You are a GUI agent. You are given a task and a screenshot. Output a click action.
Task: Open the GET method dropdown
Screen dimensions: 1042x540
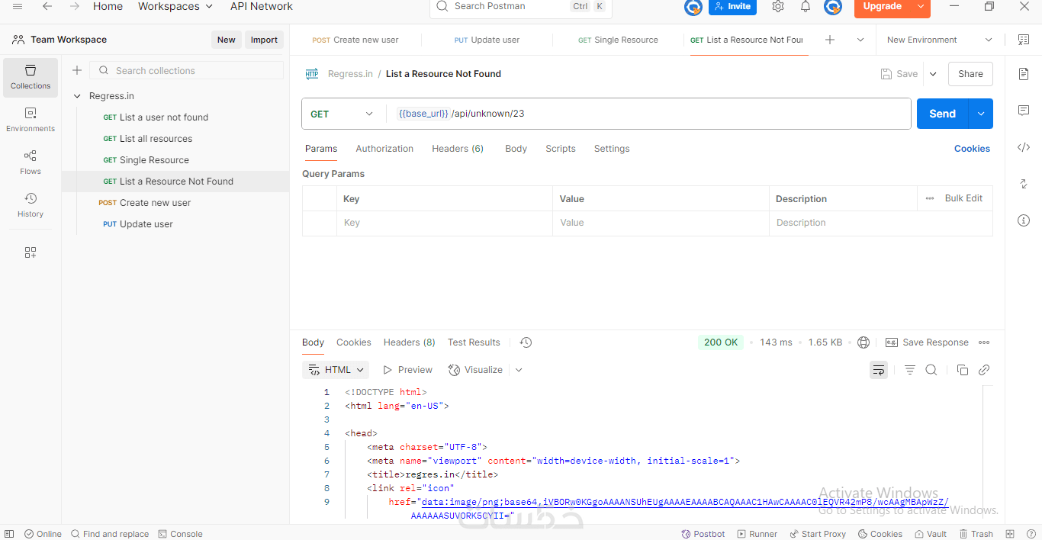coord(342,114)
